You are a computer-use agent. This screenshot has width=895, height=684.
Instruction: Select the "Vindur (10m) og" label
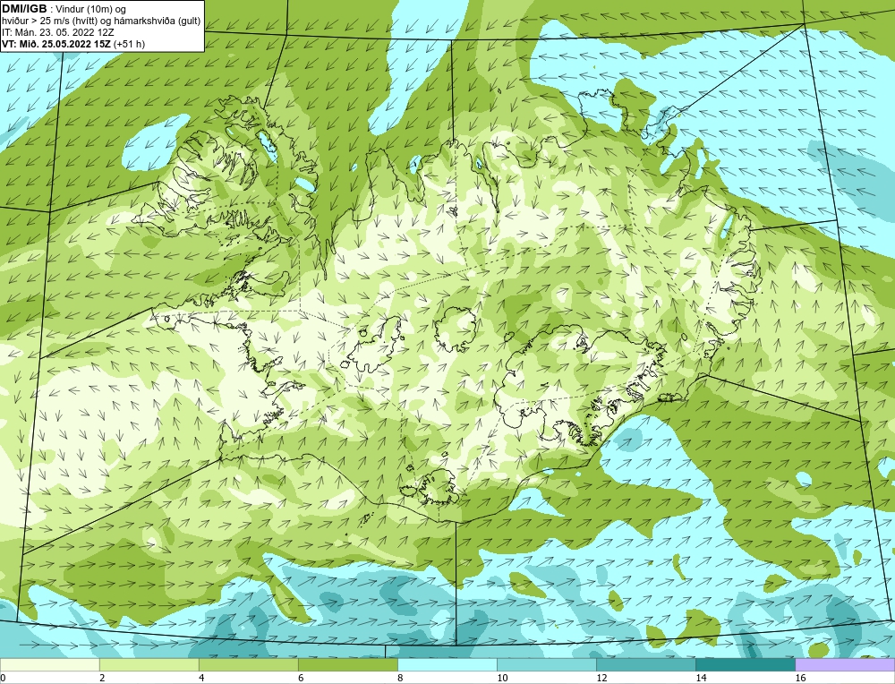[x=91, y=9]
